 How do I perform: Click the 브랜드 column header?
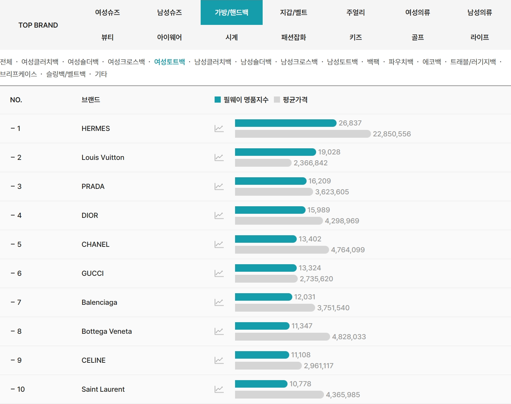(91, 100)
